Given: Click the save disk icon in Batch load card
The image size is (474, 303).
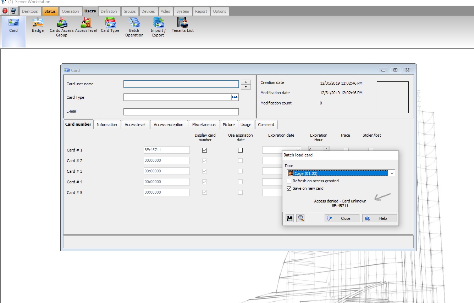Looking at the screenshot, I should pos(290,218).
